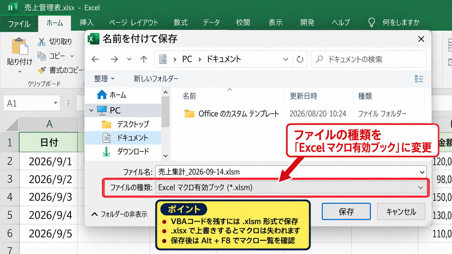Expand the 貼り付け options arrow
This screenshot has width=452, height=254.
click(x=20, y=72)
